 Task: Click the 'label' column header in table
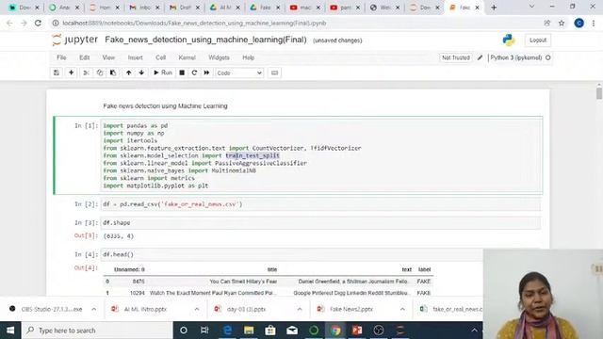pos(424,269)
